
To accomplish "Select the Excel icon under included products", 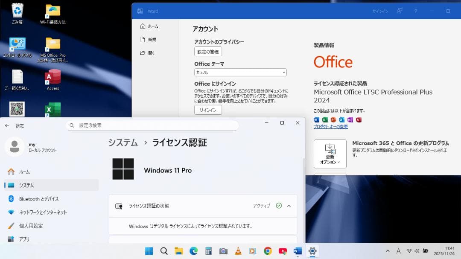I will 325,119.
